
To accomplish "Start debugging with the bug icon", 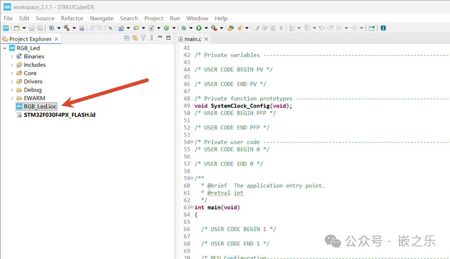I will [x=184, y=28].
